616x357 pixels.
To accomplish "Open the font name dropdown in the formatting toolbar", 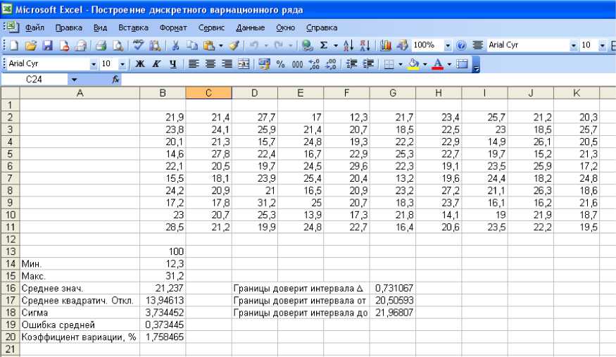I will point(93,64).
